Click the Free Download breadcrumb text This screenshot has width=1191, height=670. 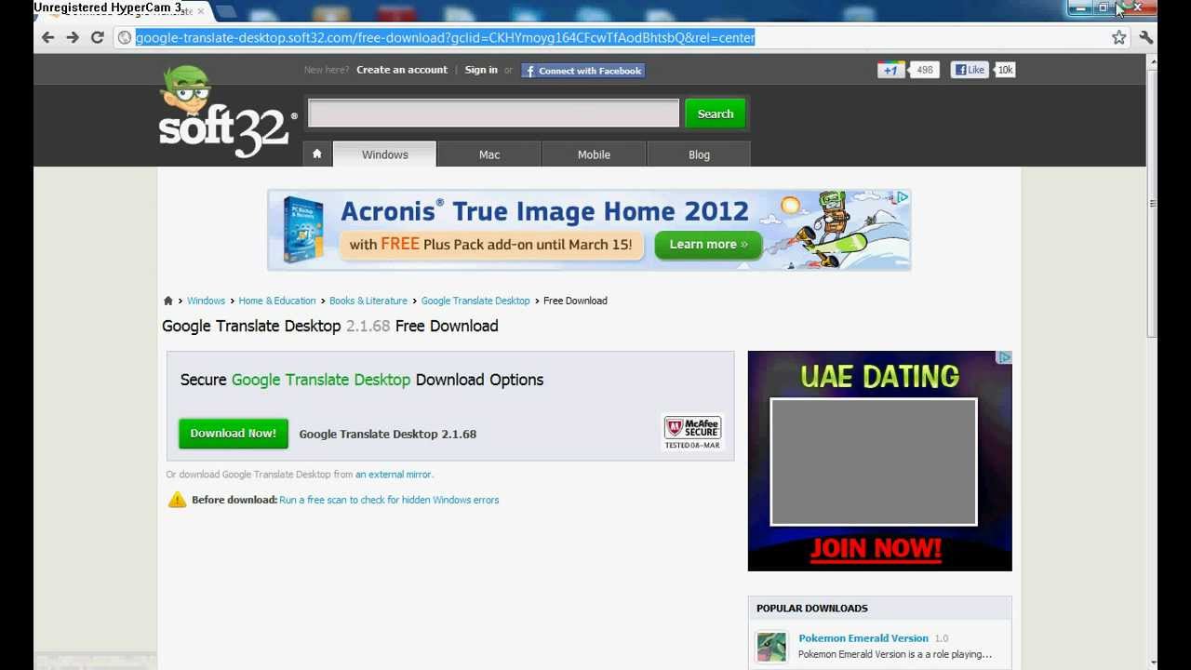[x=575, y=301]
